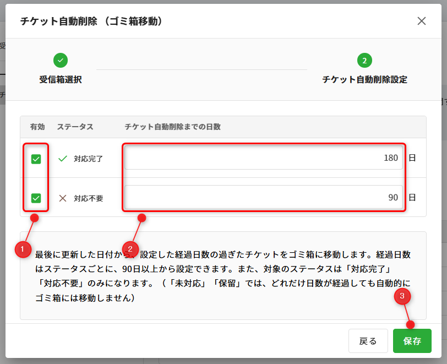Click the 有効 column header

tap(37, 127)
